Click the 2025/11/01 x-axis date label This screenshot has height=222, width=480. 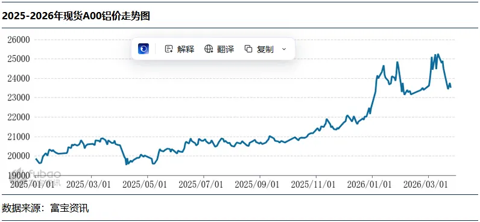click(313, 185)
